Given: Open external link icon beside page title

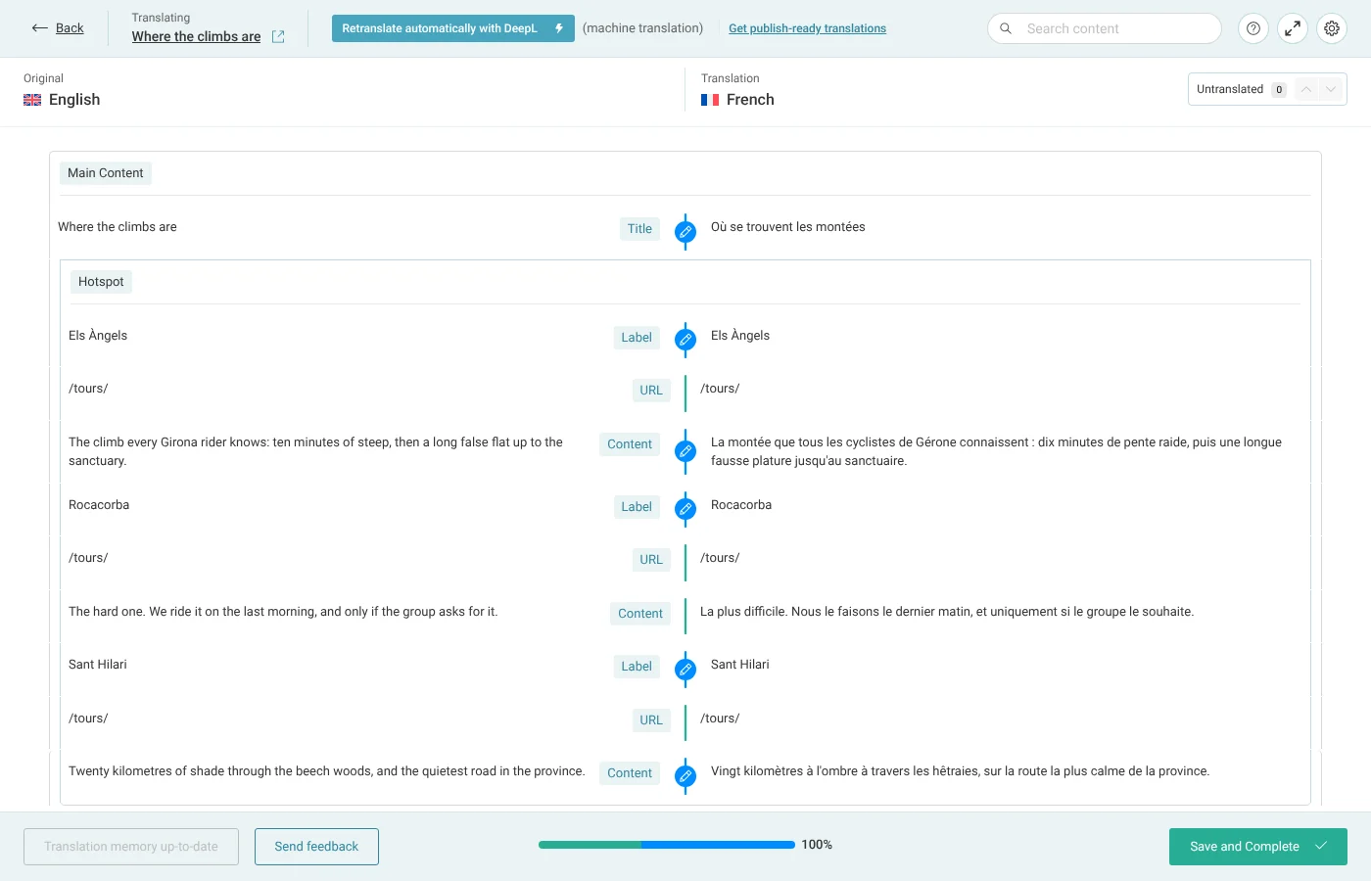Looking at the screenshot, I should coord(278,36).
